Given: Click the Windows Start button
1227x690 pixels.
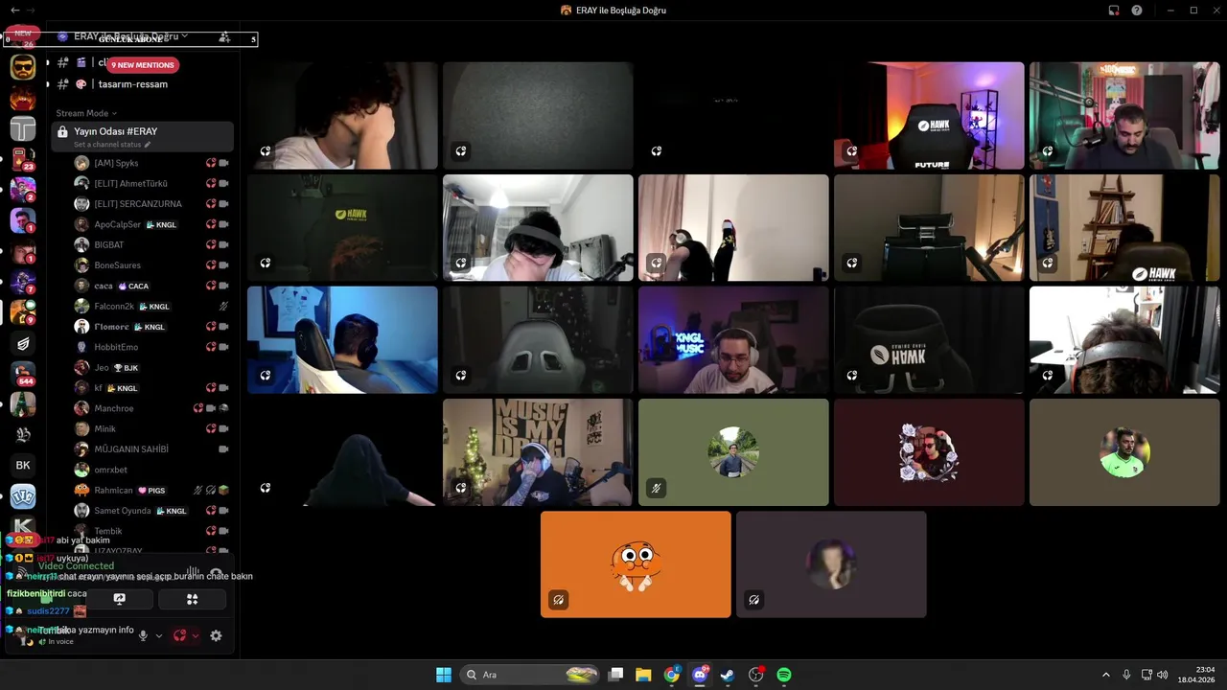Looking at the screenshot, I should pyautogui.click(x=444, y=675).
